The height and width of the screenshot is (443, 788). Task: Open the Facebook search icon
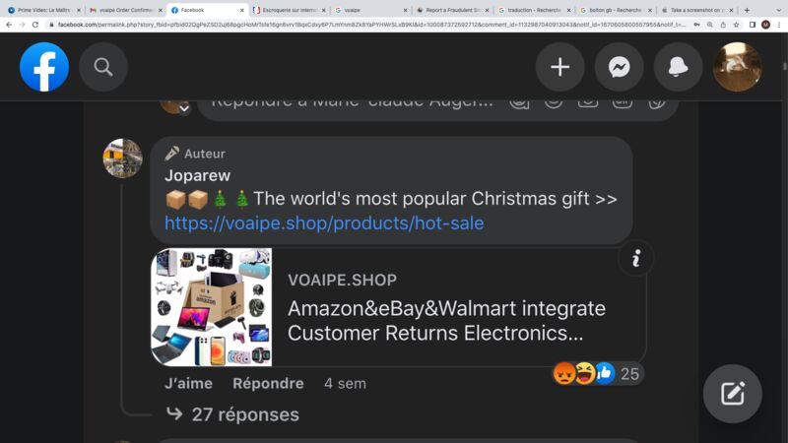pyautogui.click(x=103, y=67)
